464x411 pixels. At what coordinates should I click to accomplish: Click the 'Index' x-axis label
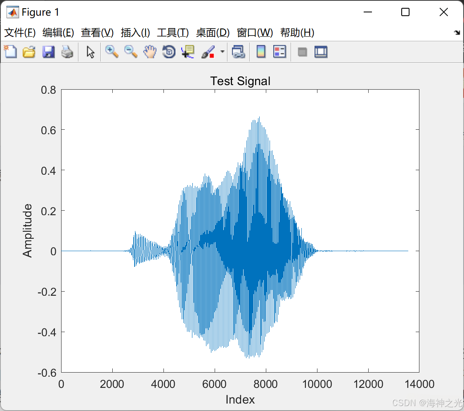pos(240,400)
